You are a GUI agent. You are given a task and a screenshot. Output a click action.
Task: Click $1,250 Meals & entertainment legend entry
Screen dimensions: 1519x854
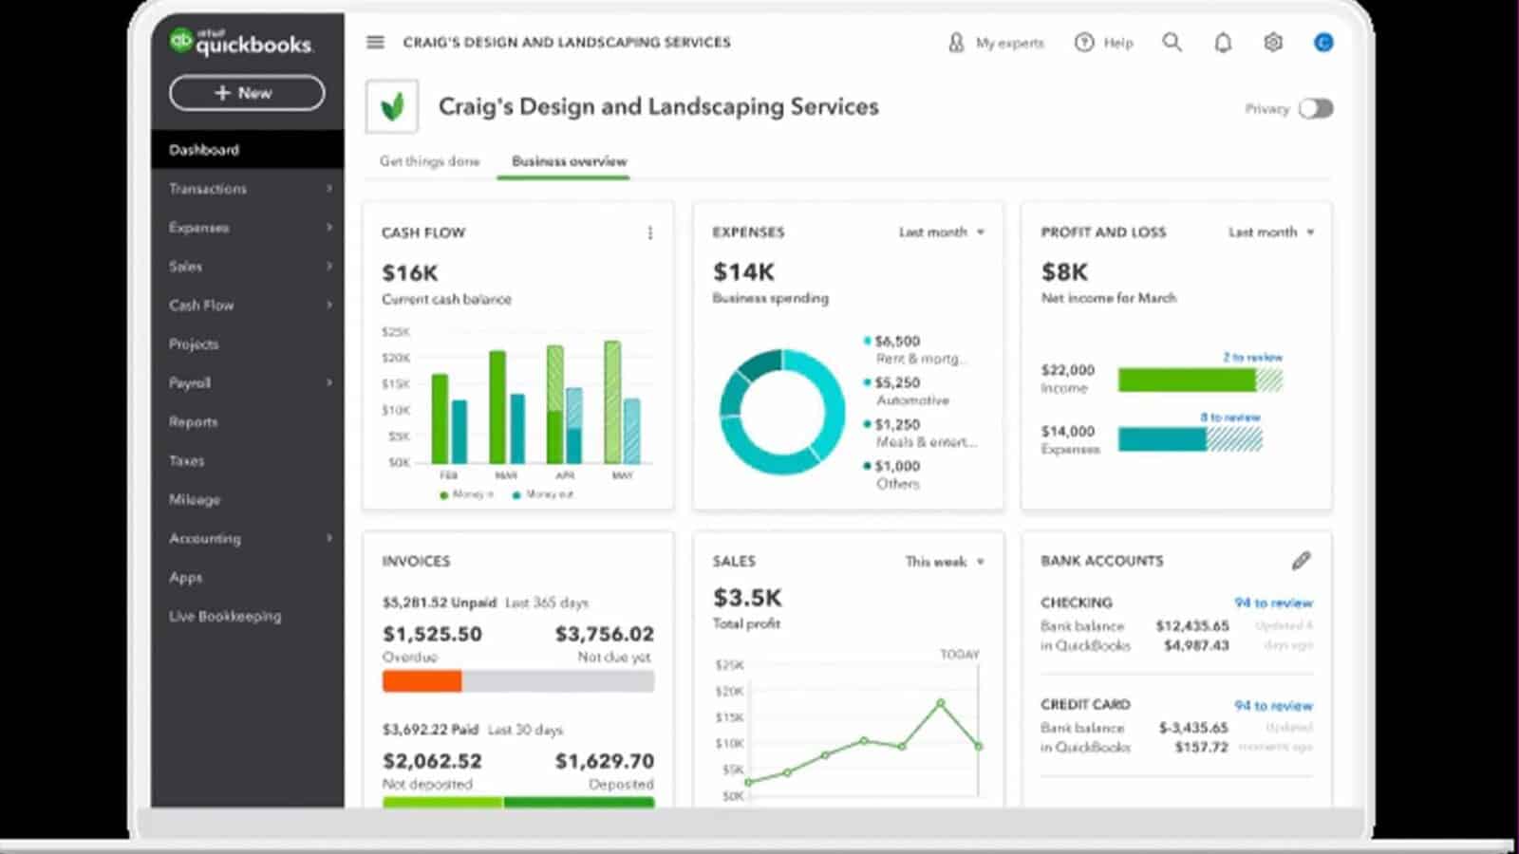(920, 433)
